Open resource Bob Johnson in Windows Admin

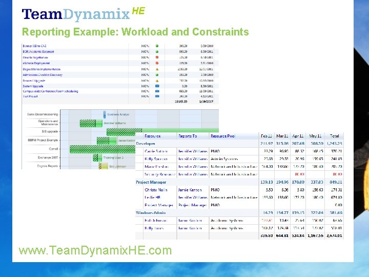[156, 221]
